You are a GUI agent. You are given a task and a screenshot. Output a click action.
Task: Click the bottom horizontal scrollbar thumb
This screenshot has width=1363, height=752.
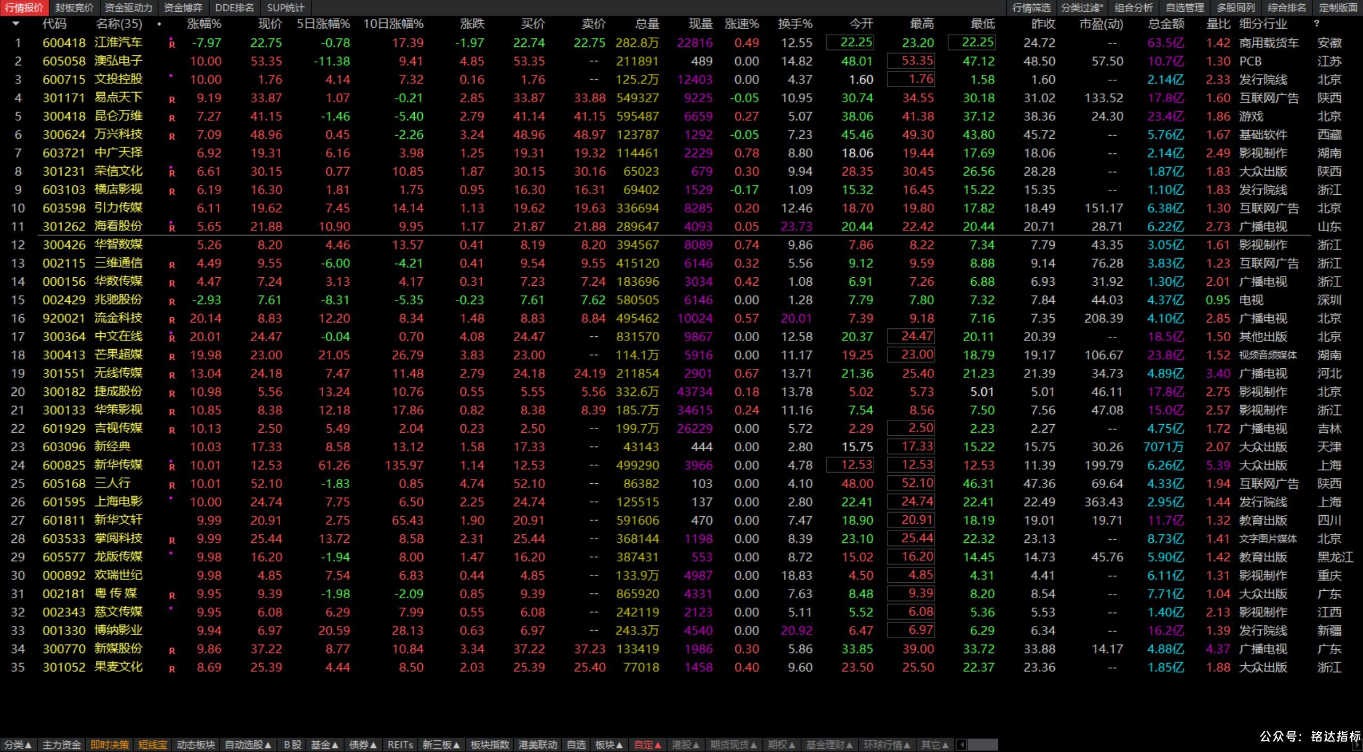click(x=982, y=745)
